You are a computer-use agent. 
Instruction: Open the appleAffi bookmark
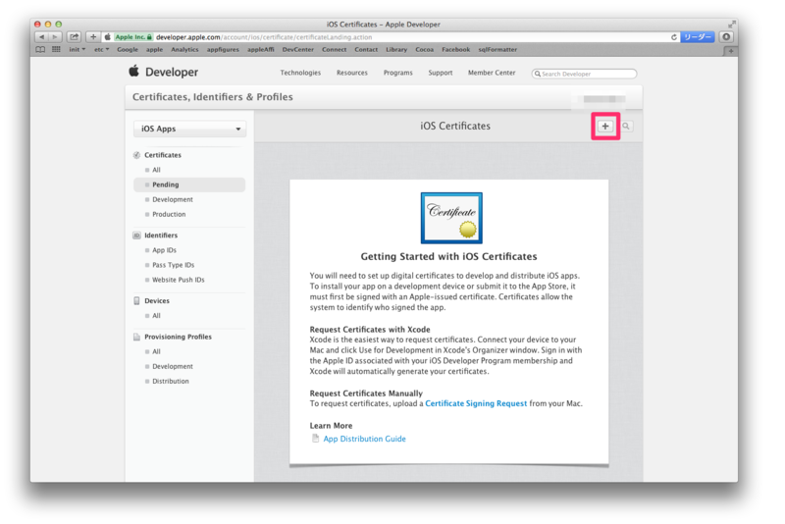(x=261, y=49)
